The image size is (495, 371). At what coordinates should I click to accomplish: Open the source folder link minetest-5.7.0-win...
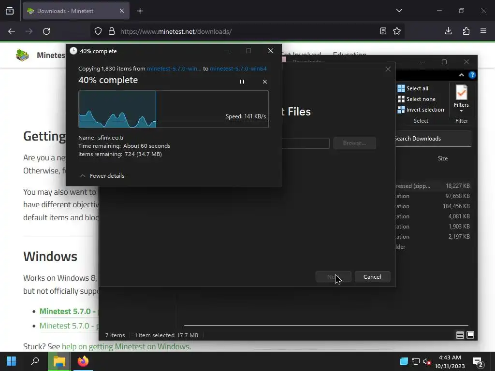click(174, 69)
